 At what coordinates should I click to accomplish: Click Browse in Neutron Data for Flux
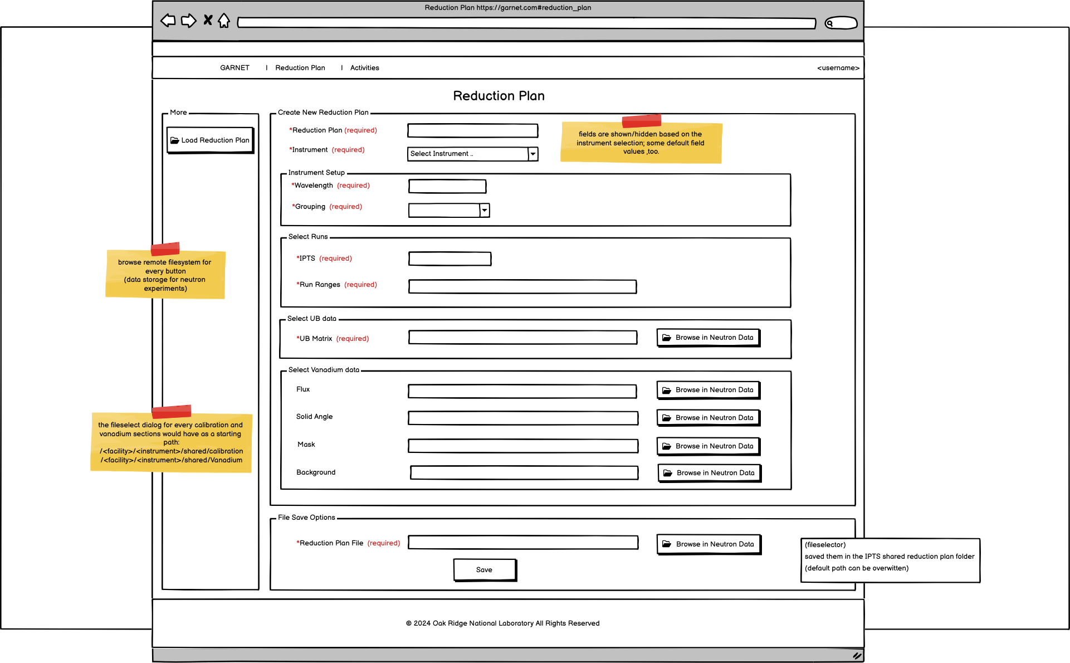[x=708, y=389]
